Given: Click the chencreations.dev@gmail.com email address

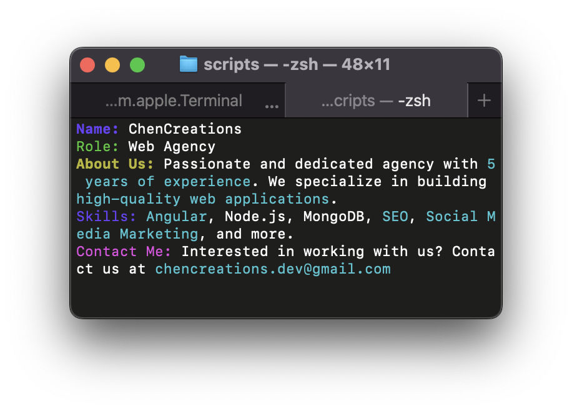Looking at the screenshot, I should tap(273, 269).
